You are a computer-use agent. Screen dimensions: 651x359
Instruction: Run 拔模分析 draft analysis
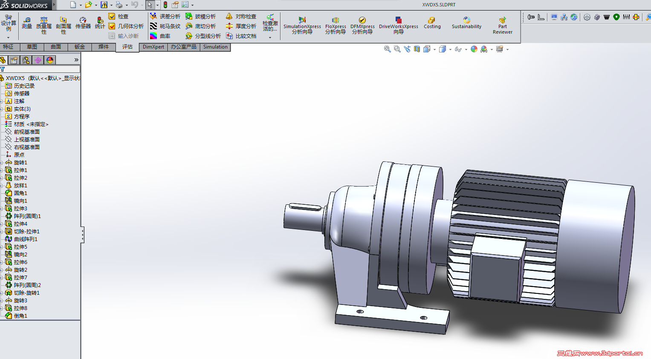point(200,16)
